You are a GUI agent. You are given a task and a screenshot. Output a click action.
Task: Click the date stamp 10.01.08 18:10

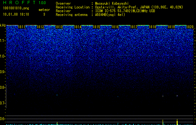click(16, 14)
